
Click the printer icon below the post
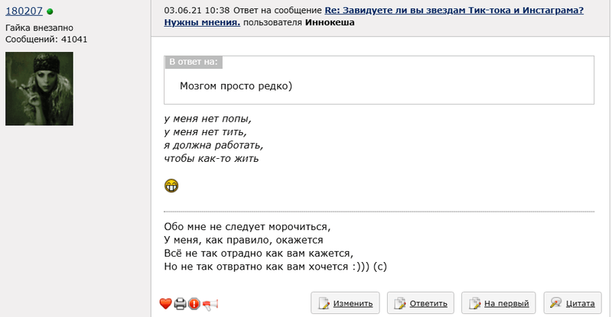point(180,303)
